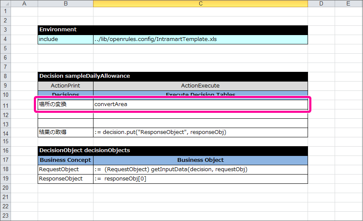
Task: Click the getInputData RequestObject cell
Action: (200, 169)
